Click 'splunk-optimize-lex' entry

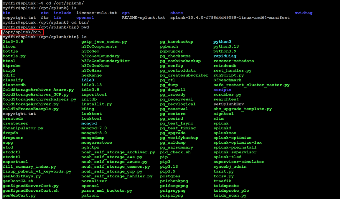pyautogui.click(x=238, y=143)
